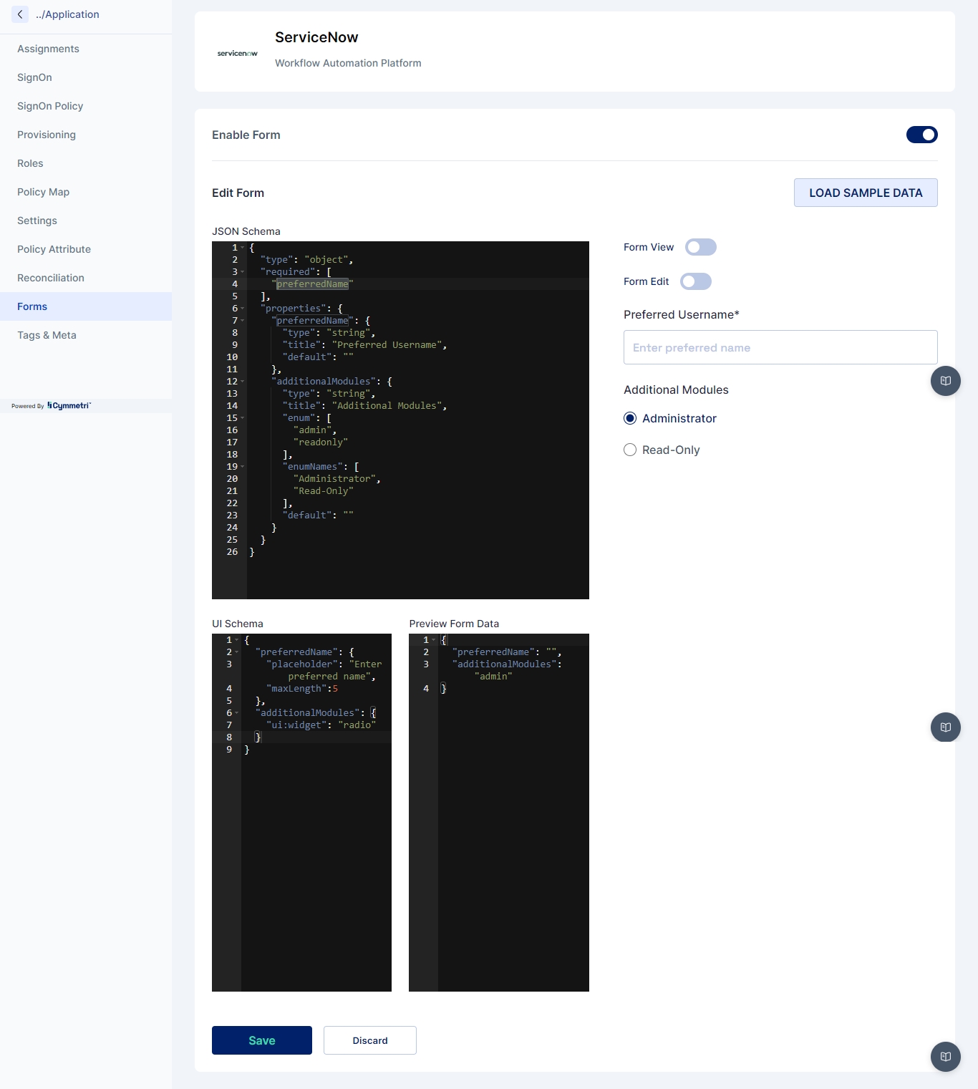Select the Administrator radio option
The width and height of the screenshot is (978, 1089).
pos(630,418)
